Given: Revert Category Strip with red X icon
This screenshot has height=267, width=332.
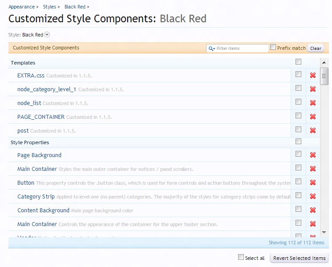Looking at the screenshot, I should click(x=313, y=196).
